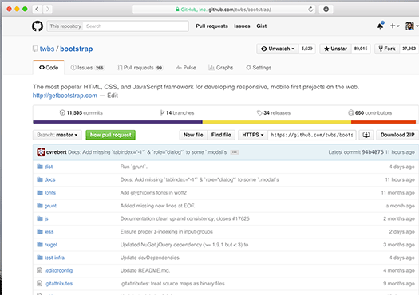The width and height of the screenshot is (419, 295).
Task: Open the bootstrap repository link
Action: pyautogui.click(x=76, y=49)
